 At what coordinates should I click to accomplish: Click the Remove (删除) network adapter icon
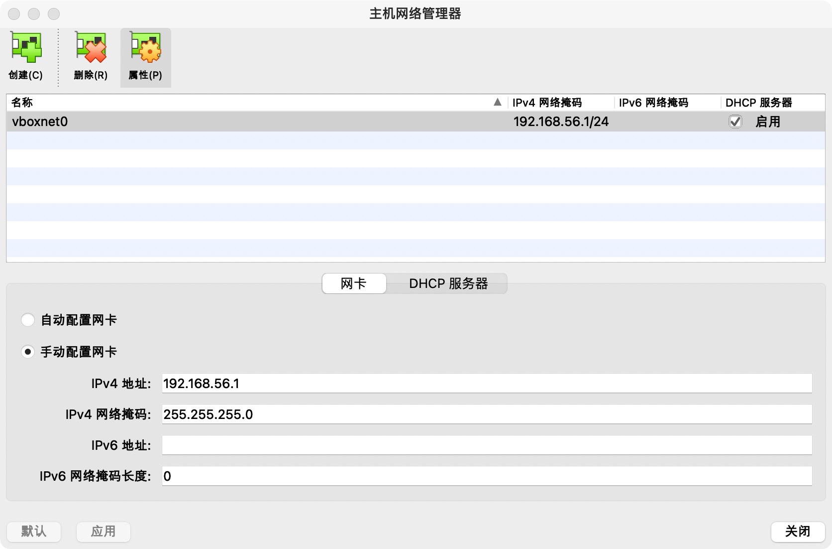point(91,48)
